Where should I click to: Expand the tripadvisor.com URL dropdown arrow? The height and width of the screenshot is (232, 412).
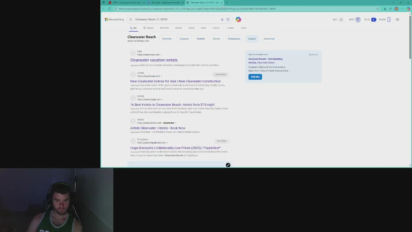pyautogui.click(x=167, y=143)
